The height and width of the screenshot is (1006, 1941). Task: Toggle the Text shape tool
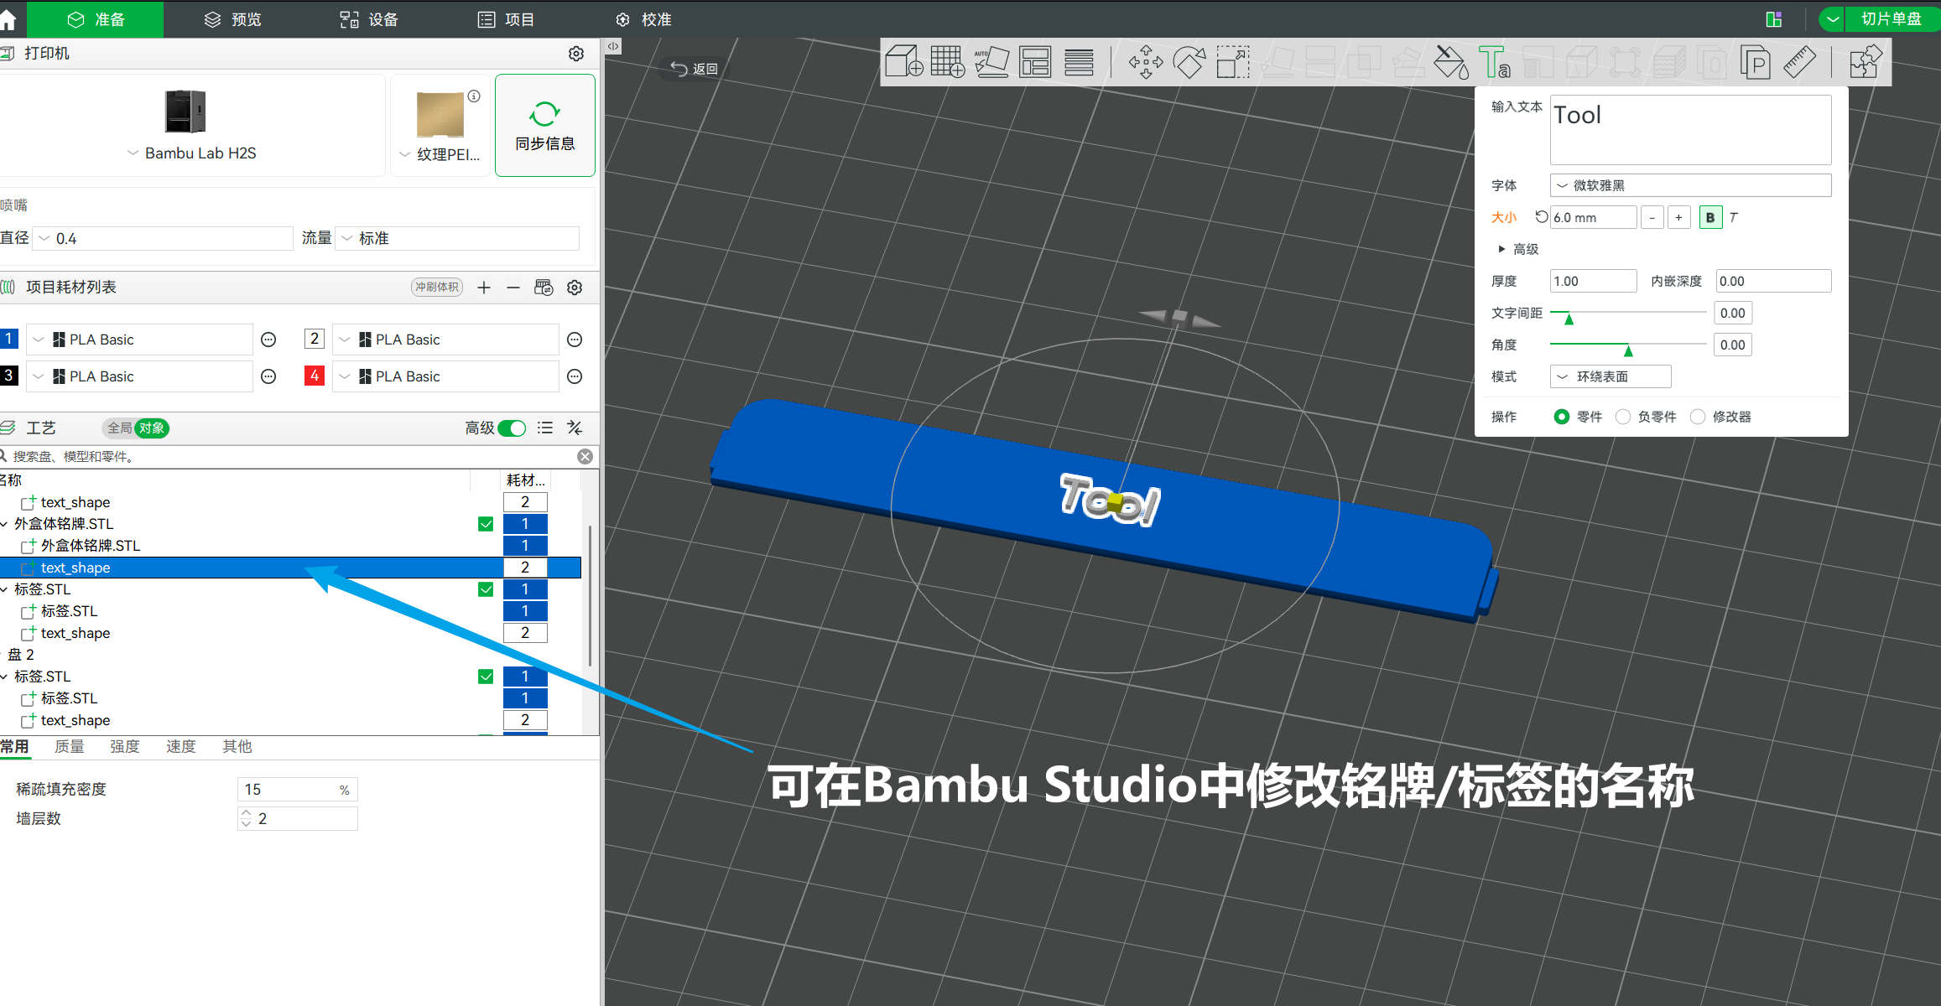click(1495, 62)
